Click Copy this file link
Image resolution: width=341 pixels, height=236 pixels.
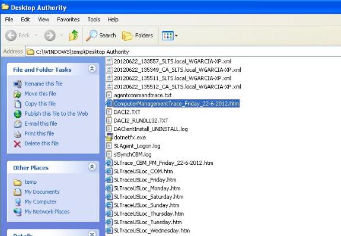[40, 104]
